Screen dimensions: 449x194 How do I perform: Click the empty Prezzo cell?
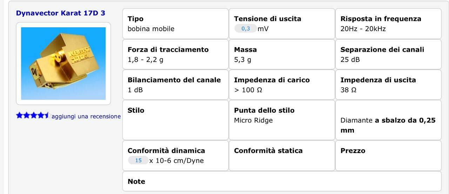388,156
